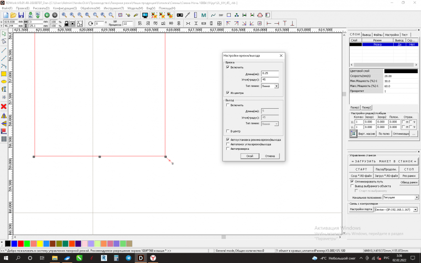Toggle the Из центра checkbox
The image size is (421, 263).
point(228,93)
